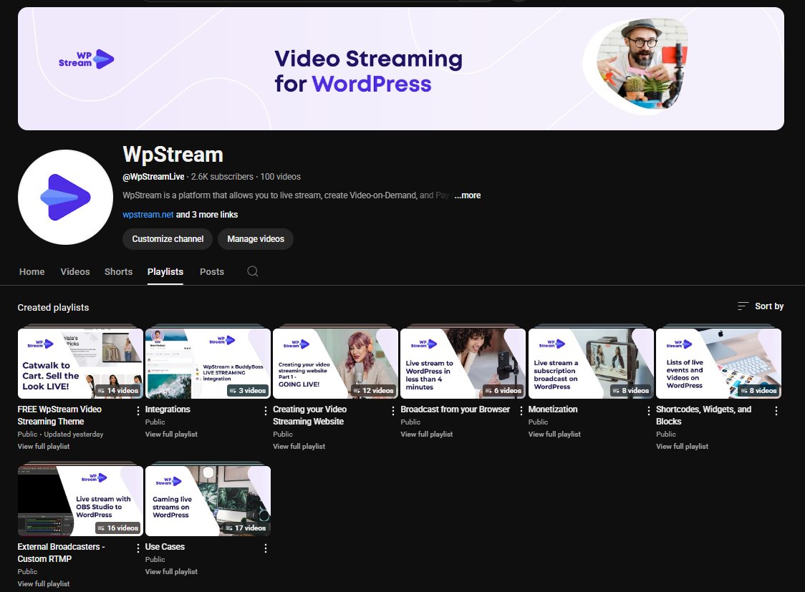The image size is (805, 592).
Task: Click the WpStream channel avatar
Action: pyautogui.click(x=65, y=197)
